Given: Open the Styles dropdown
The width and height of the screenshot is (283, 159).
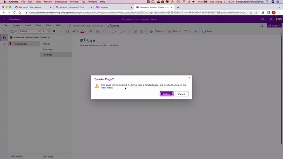Looking at the screenshot, I should point(157,31).
